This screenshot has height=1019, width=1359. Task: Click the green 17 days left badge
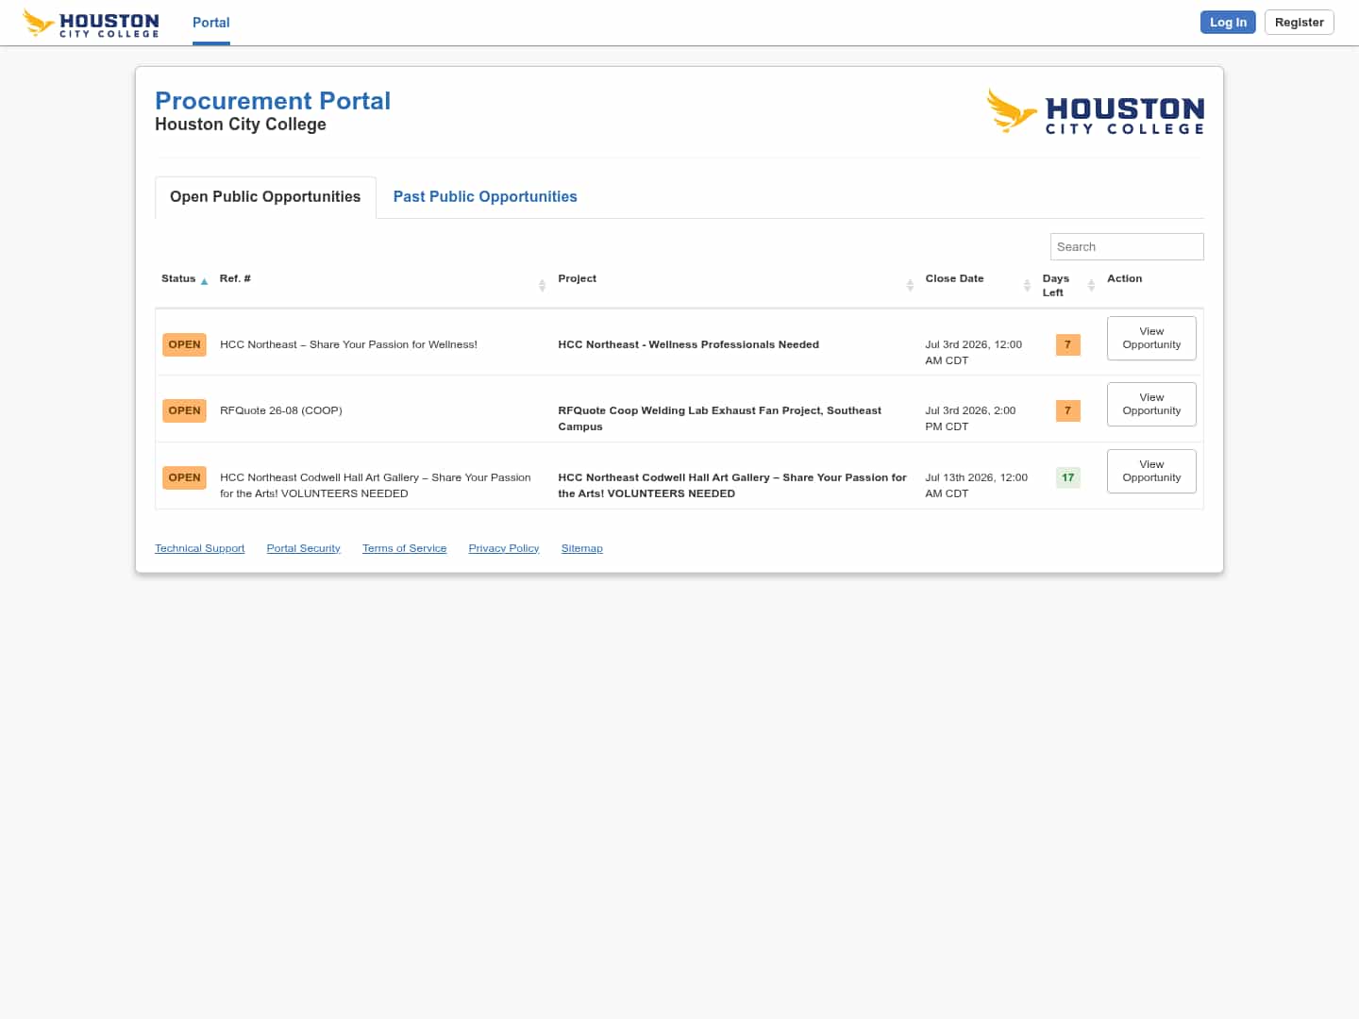1067,477
